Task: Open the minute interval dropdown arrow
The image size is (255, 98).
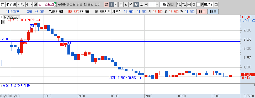Action: click(x=157, y=4)
